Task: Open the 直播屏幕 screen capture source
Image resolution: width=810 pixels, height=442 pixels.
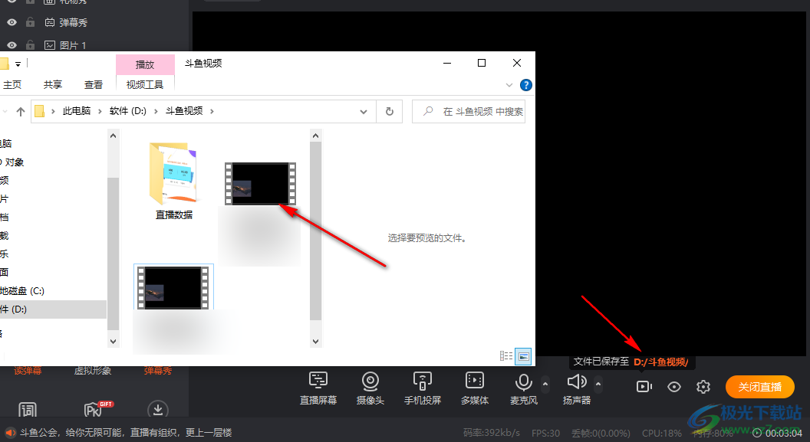Action: coord(318,388)
